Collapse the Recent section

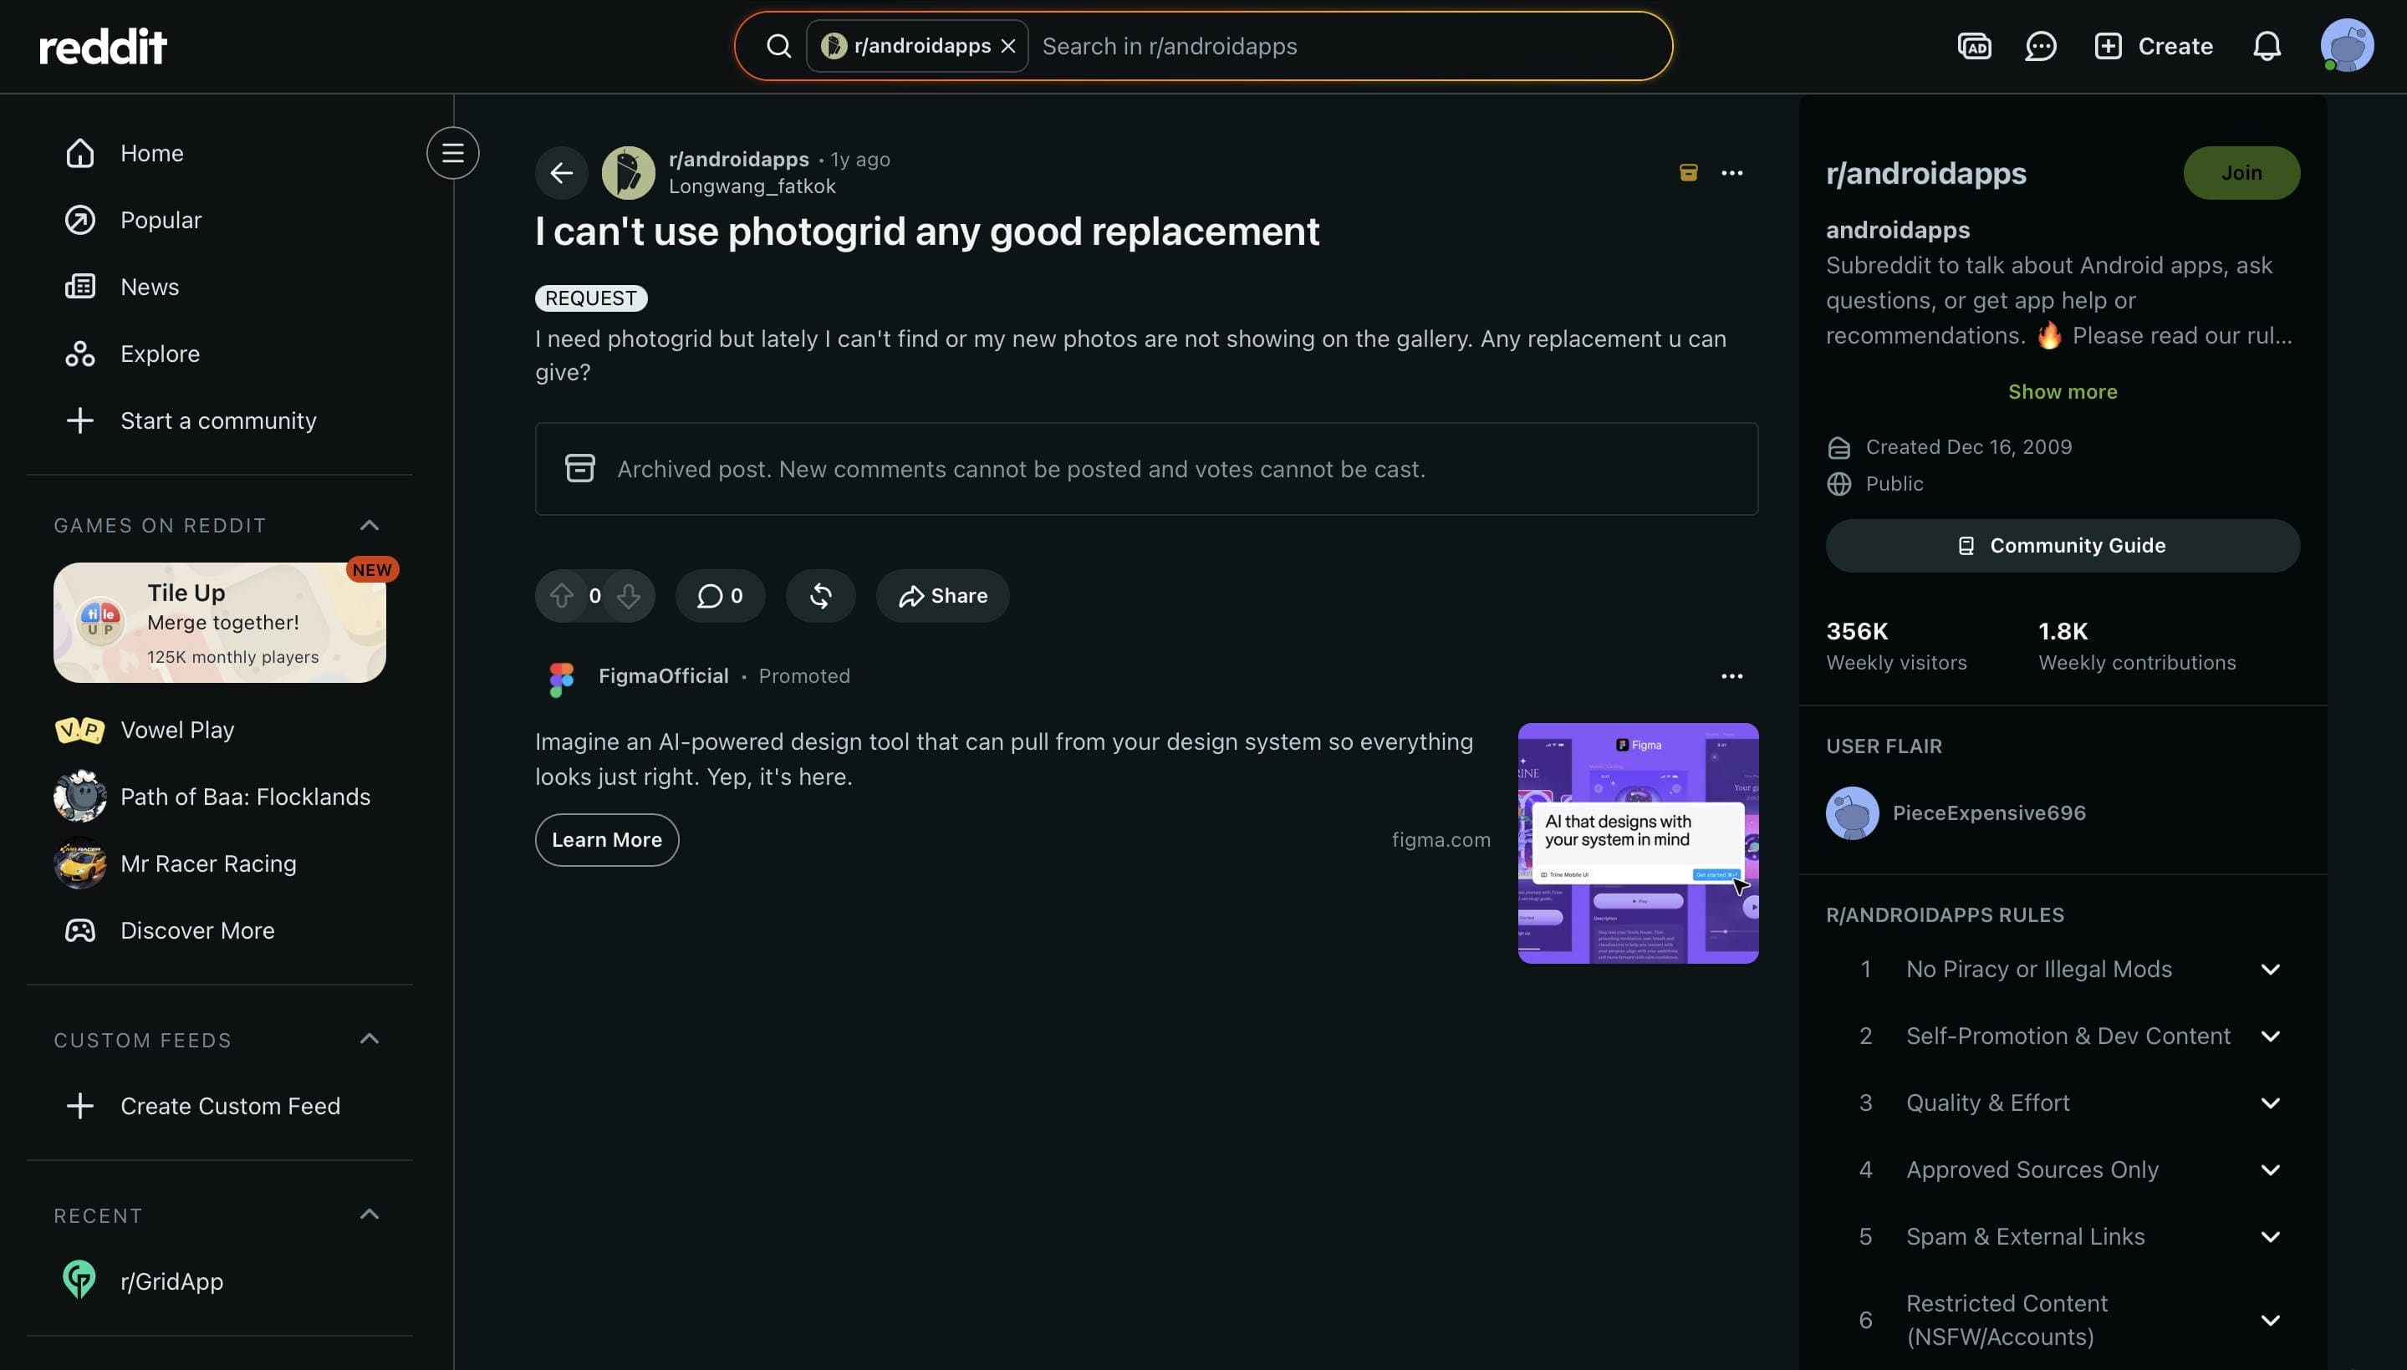pyautogui.click(x=370, y=1215)
